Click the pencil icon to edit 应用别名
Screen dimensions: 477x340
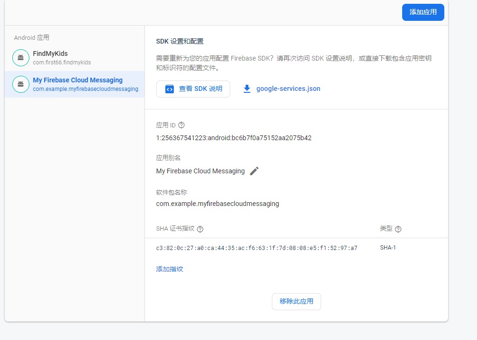tap(254, 171)
